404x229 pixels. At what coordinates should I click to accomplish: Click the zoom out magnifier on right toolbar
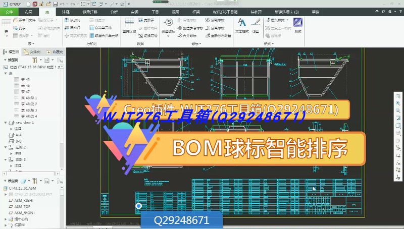point(398,111)
